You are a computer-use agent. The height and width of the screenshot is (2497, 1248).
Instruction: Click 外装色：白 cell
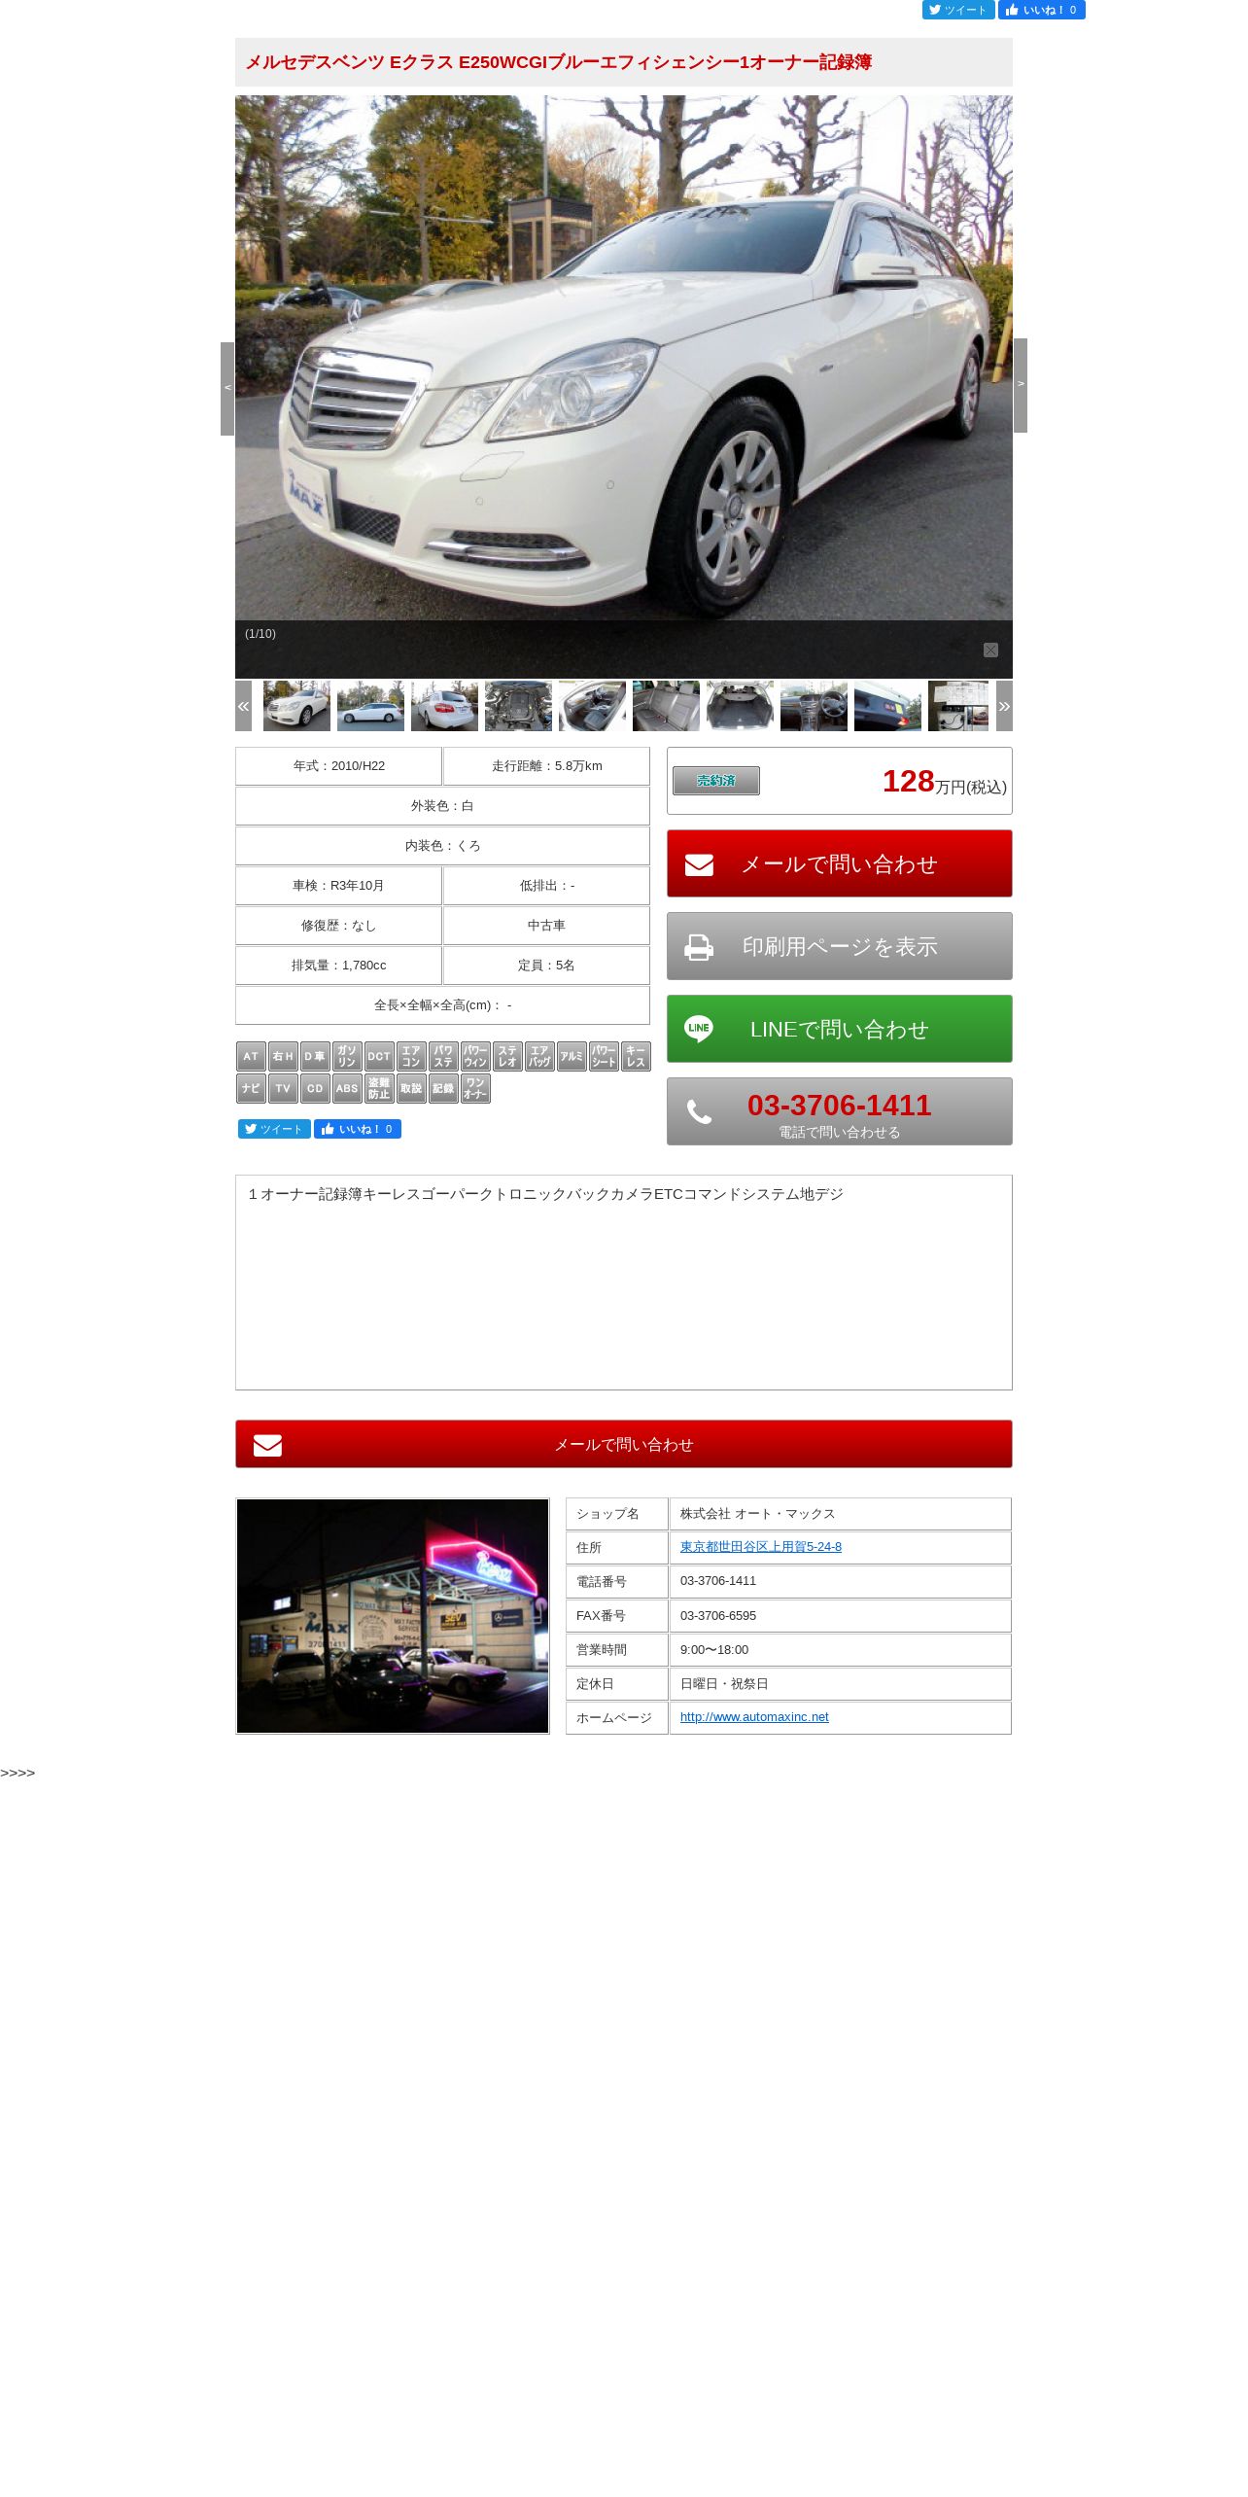tap(442, 806)
